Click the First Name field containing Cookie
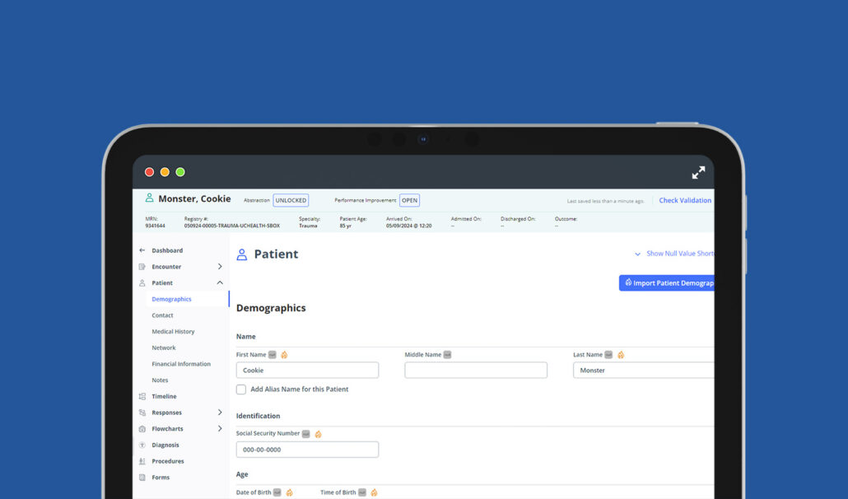This screenshot has width=848, height=499. click(307, 371)
